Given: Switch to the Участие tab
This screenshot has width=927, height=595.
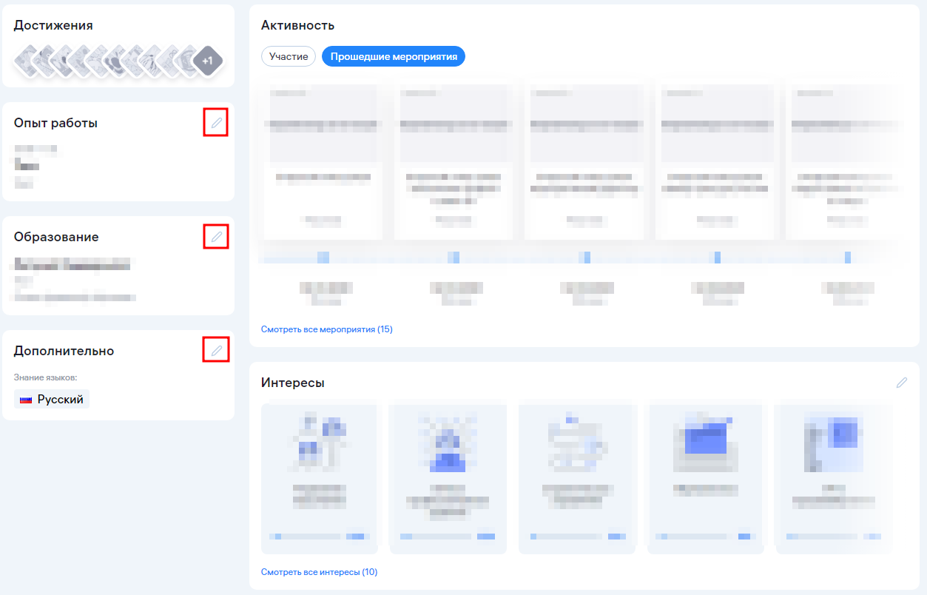Looking at the screenshot, I should coord(289,56).
